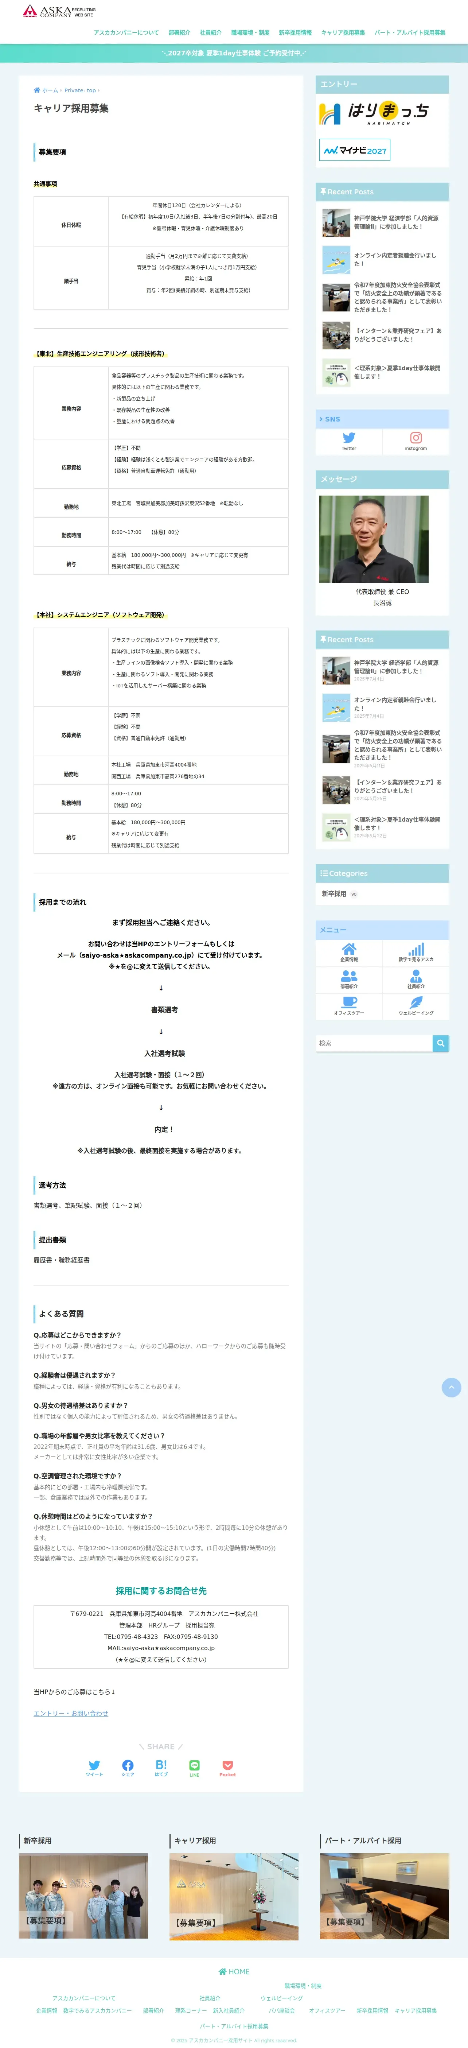This screenshot has height=2048, width=468.
Task: Open the キャリア採用 募集要項 photo card
Action: point(234,1896)
